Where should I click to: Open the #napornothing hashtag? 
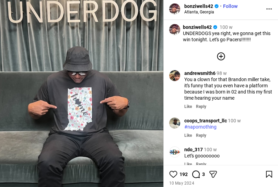click(x=200, y=127)
